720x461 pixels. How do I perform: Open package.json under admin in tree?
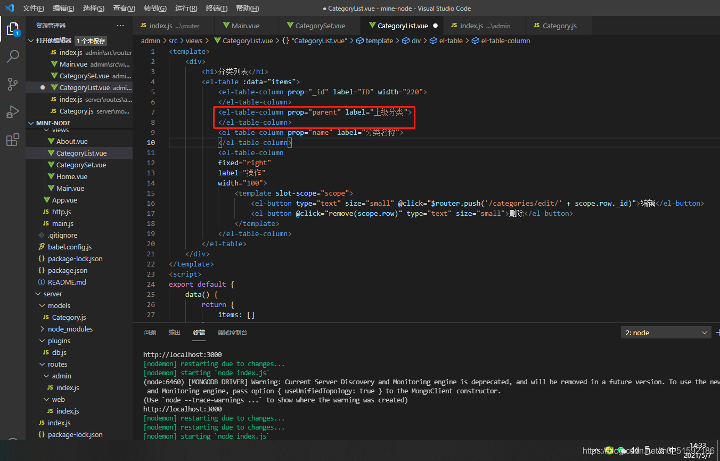[x=68, y=270]
